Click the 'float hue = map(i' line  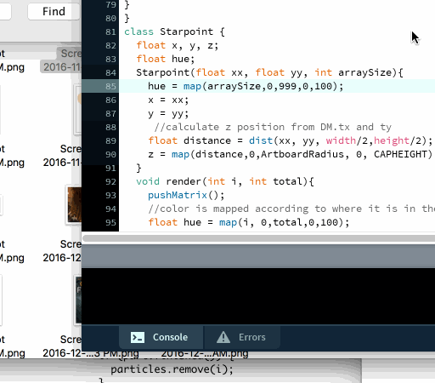(x=249, y=222)
